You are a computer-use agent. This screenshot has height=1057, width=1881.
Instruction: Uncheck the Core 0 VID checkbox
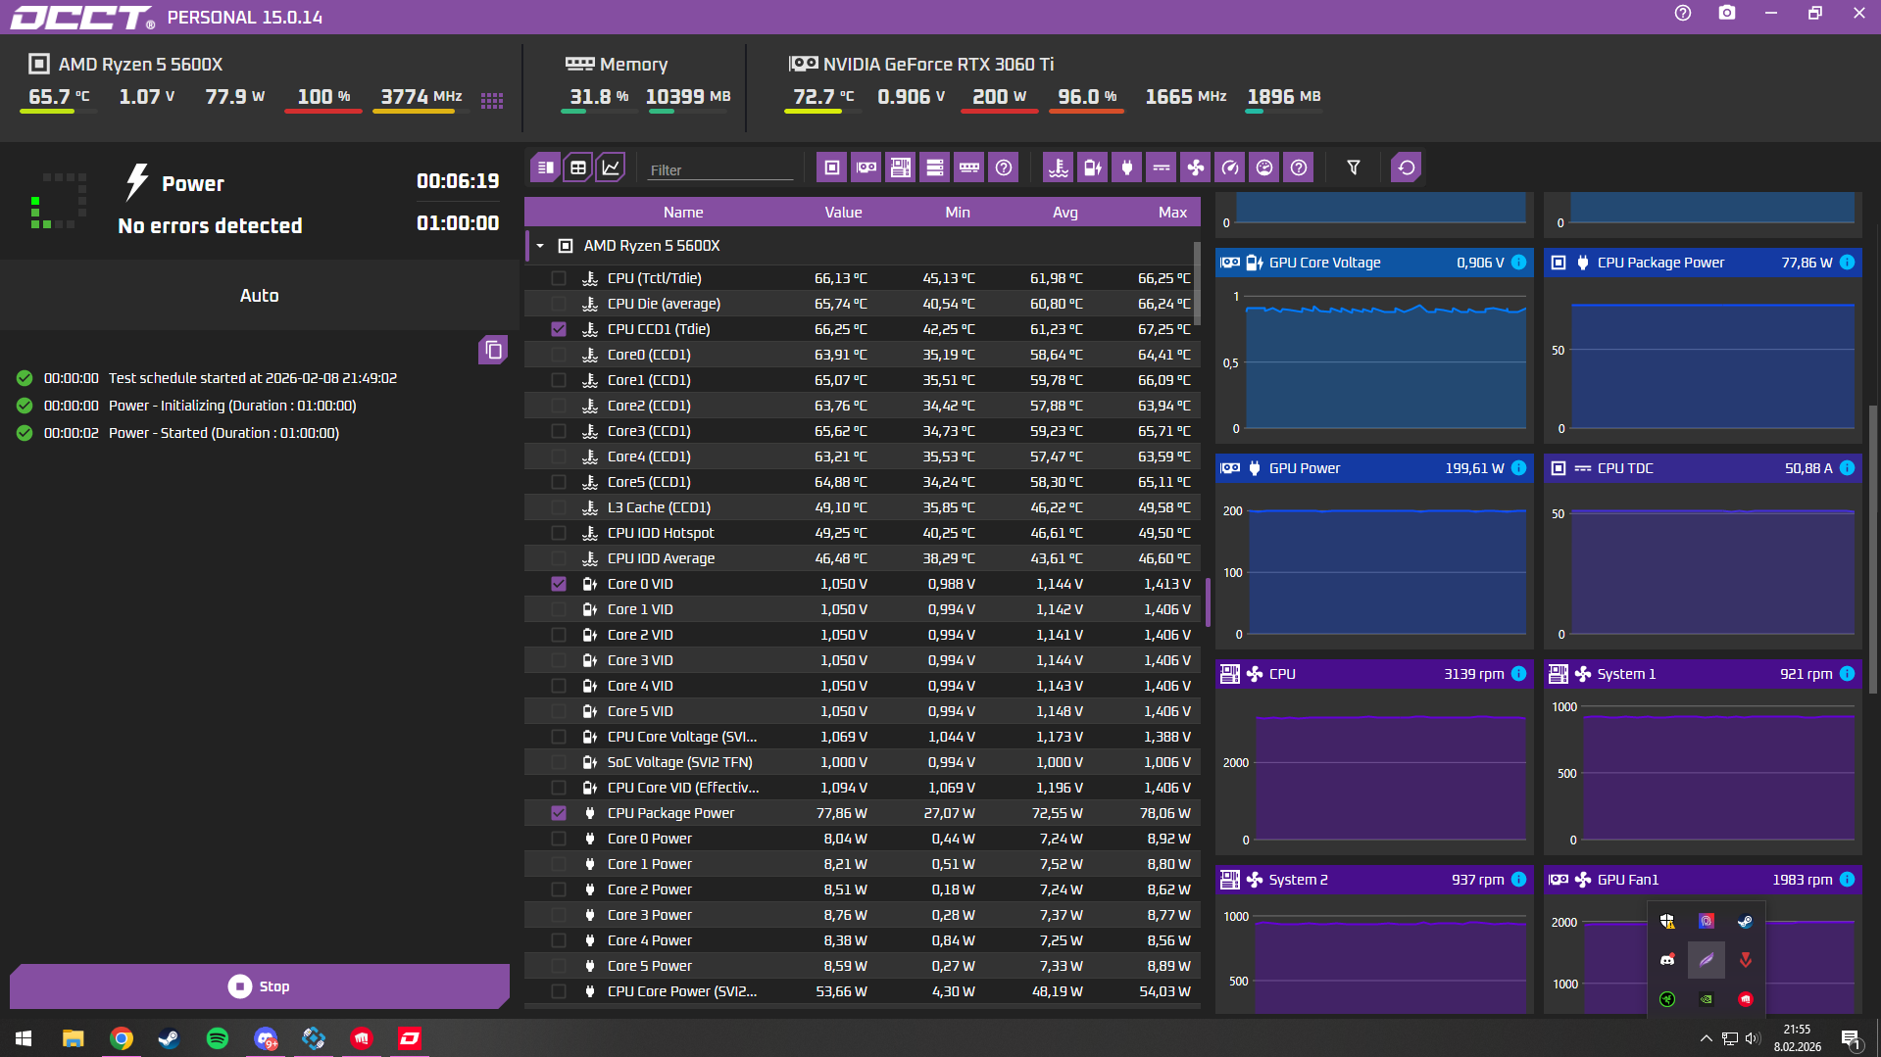pyautogui.click(x=559, y=584)
